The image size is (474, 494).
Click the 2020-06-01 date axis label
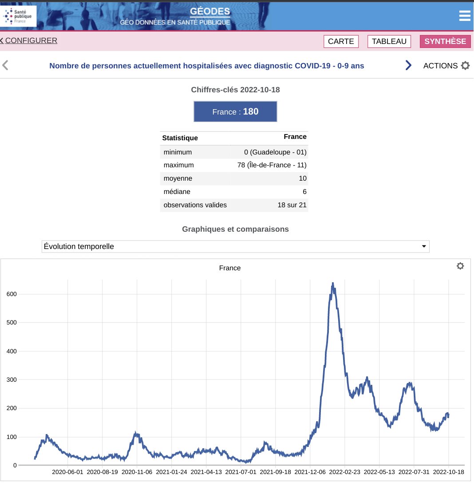[x=67, y=472]
